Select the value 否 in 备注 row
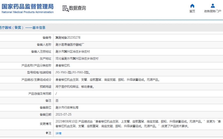 (x=57, y=101)
